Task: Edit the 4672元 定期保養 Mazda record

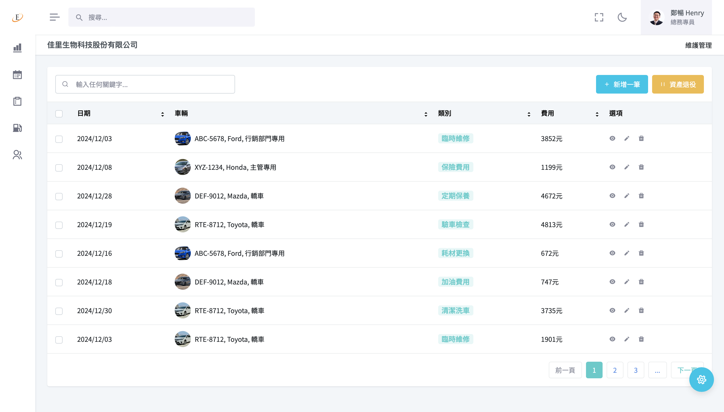Action: [627, 195]
